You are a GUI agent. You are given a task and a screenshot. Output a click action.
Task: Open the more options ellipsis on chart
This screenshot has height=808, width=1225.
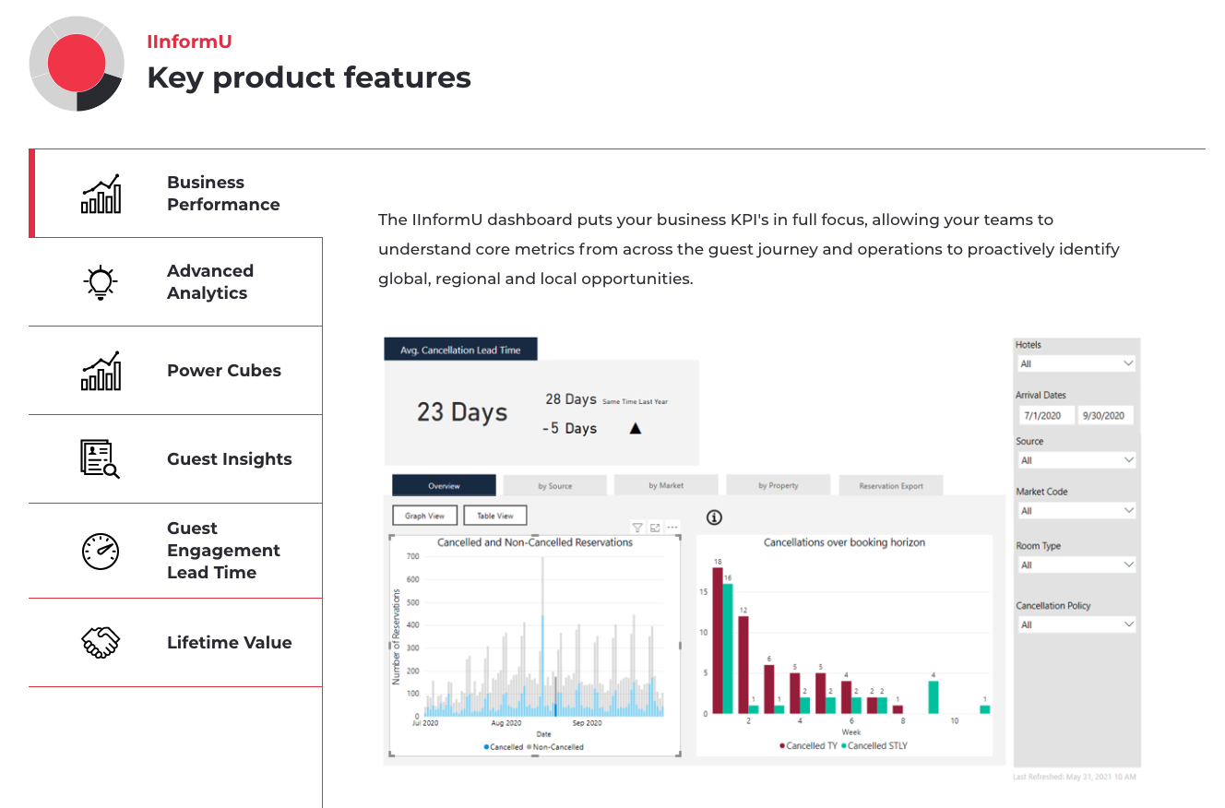pos(672,528)
